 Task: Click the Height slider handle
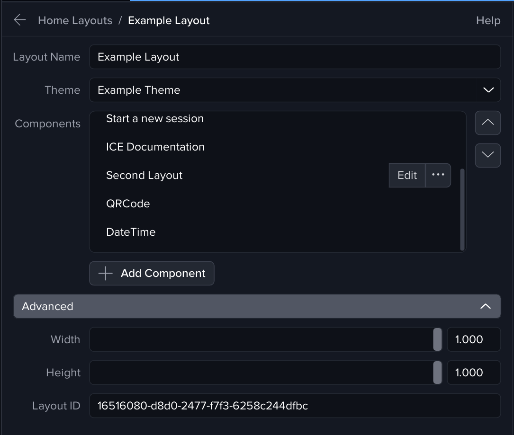[x=437, y=373]
